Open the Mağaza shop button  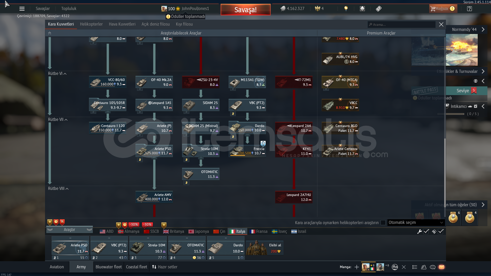coord(443,9)
